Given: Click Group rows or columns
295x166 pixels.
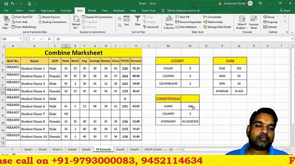Looking at the screenshot, I should click(269, 17).
